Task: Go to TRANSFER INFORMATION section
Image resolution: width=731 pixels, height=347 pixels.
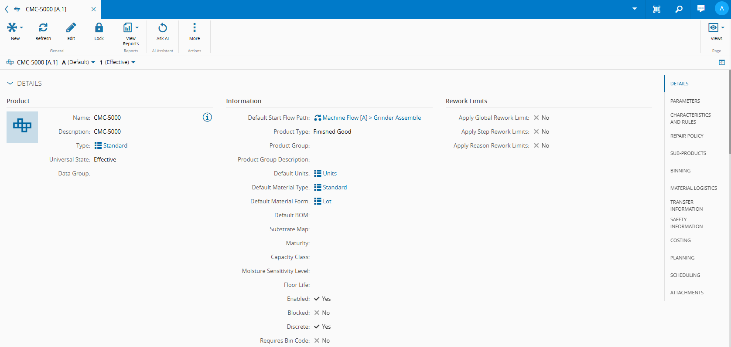Action: click(687, 206)
